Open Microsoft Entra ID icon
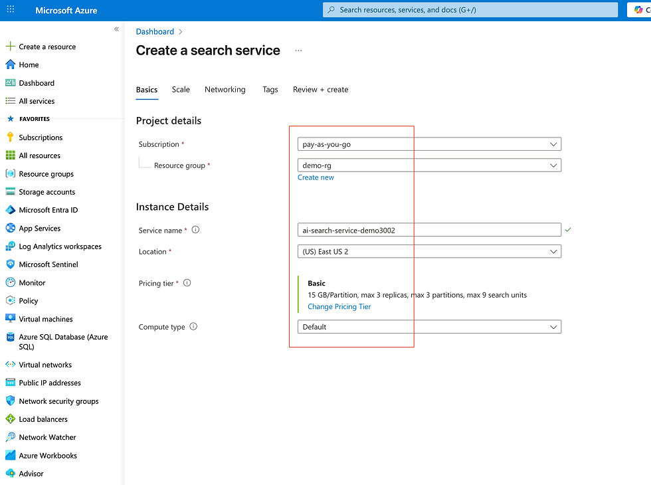The width and height of the screenshot is (651, 485). click(x=10, y=210)
